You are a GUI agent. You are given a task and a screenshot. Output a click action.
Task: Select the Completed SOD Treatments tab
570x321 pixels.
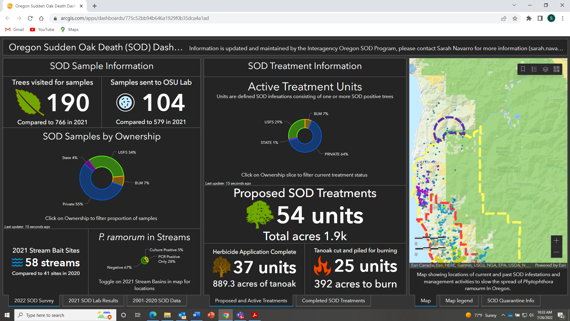tap(333, 300)
